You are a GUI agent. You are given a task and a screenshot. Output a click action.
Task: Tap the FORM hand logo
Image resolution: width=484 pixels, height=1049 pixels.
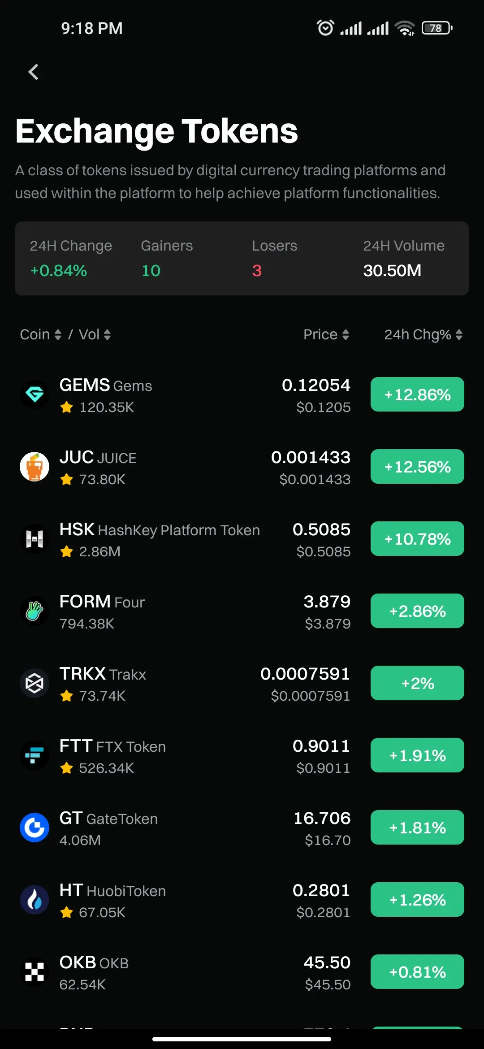click(x=35, y=611)
